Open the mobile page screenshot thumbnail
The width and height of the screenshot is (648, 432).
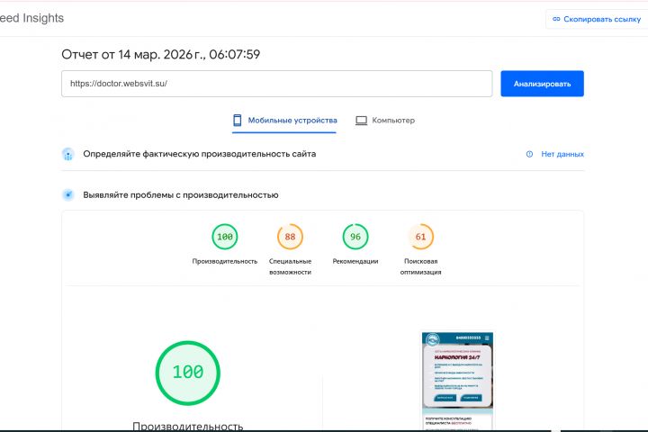457,382
